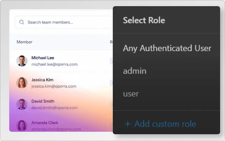Image resolution: width=225 pixels, height=141 pixels.
Task: Select the Jessica Kim name
Action: [42, 80]
